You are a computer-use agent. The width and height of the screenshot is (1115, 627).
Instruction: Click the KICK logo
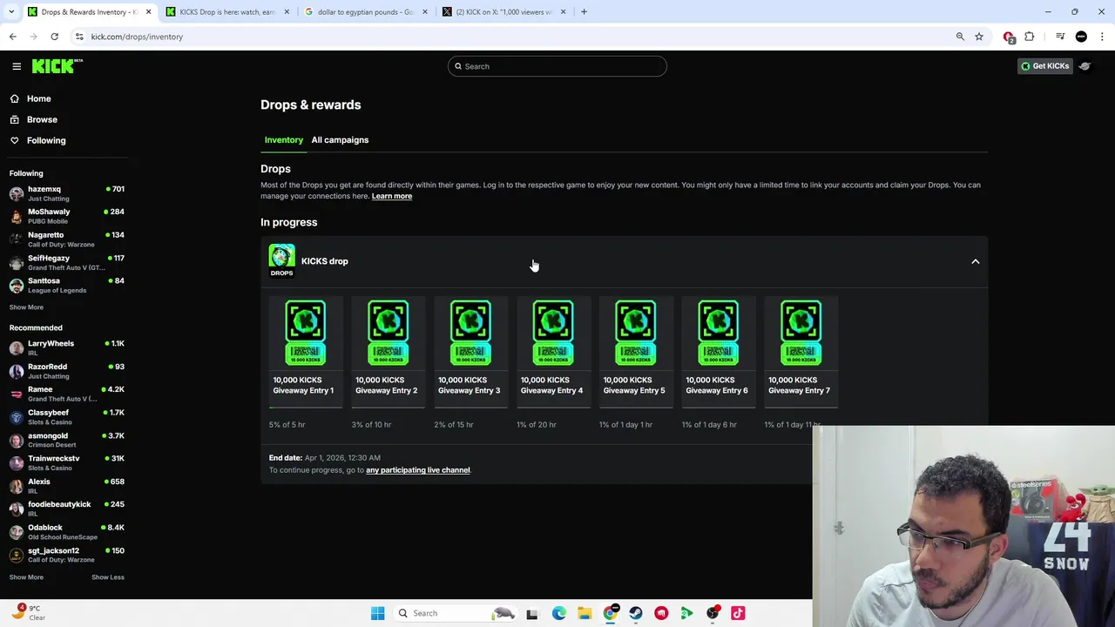[x=57, y=66]
